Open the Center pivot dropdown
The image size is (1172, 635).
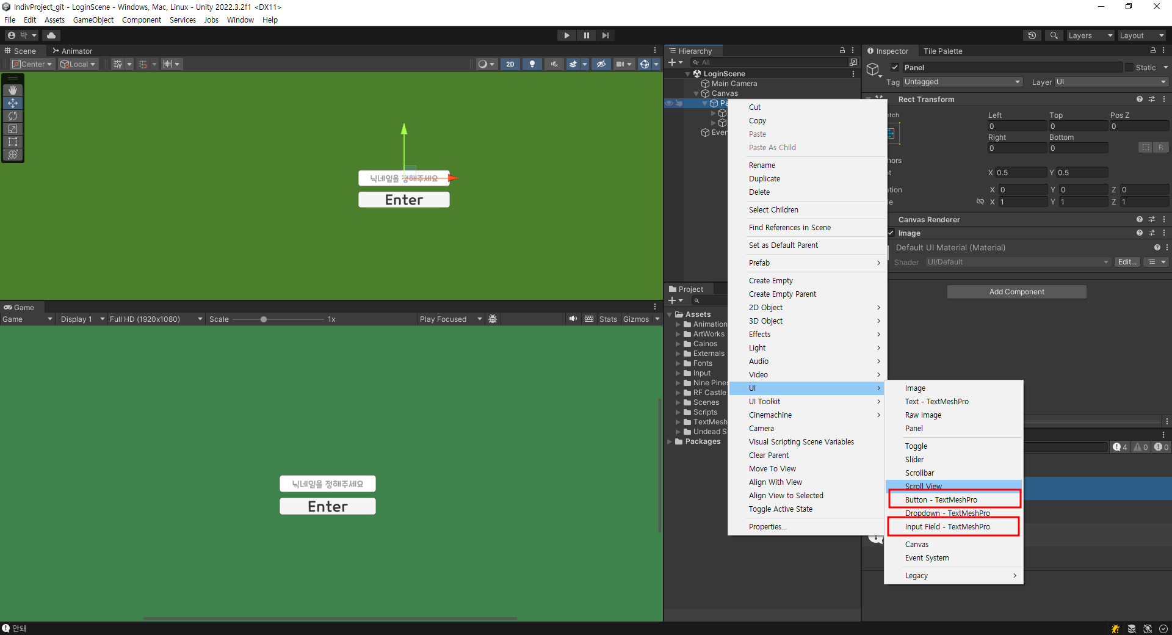32,64
